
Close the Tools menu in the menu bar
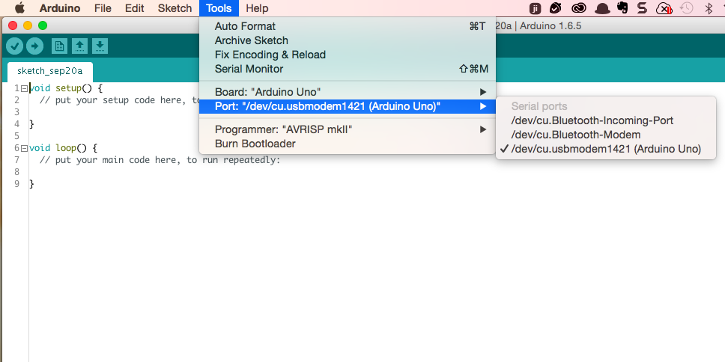[x=219, y=8]
